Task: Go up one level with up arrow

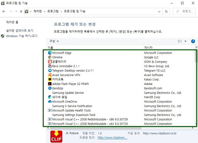Action: click(x=21, y=12)
